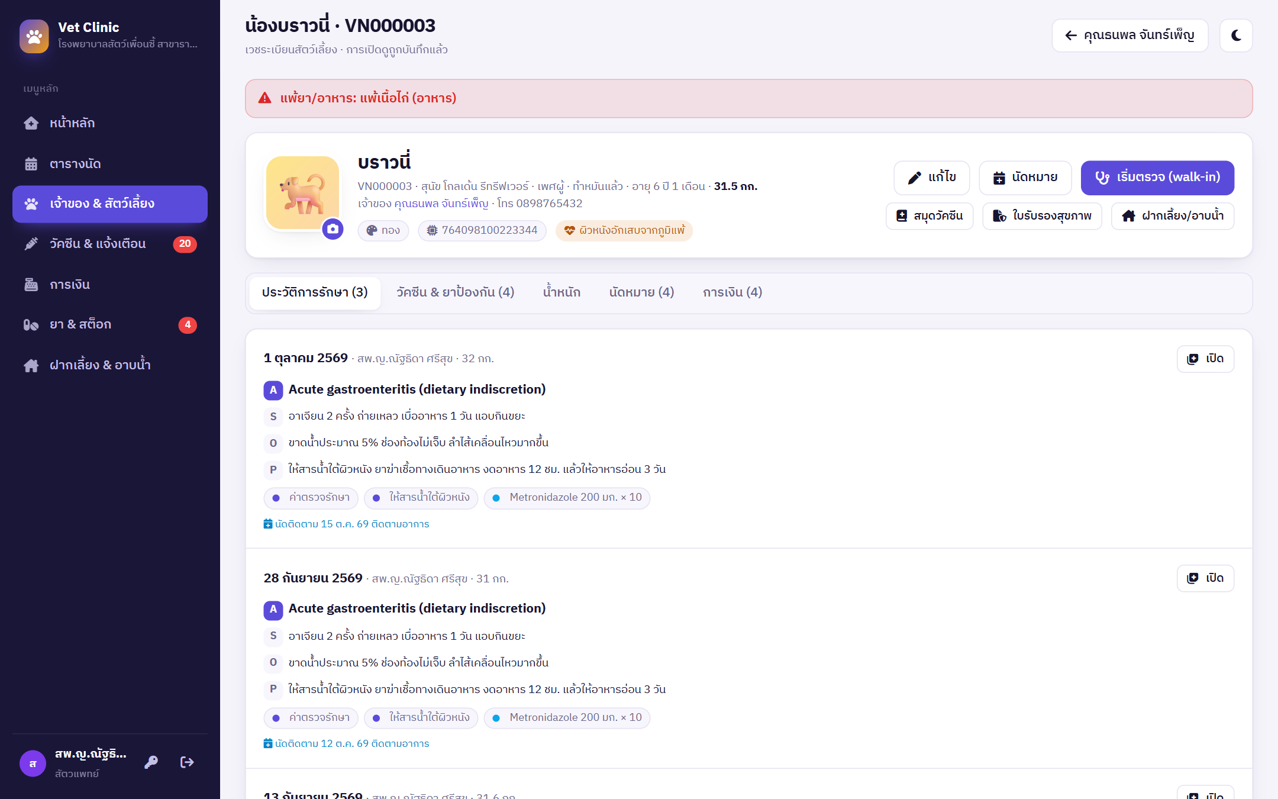Open วัคซีน & แจ้งเตือน syringe menu
The height and width of the screenshot is (799, 1278).
click(x=110, y=244)
